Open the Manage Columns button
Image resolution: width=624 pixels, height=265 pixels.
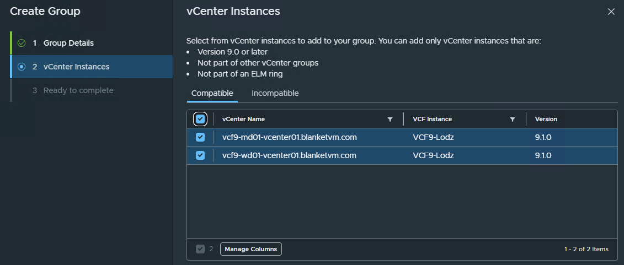coord(250,249)
